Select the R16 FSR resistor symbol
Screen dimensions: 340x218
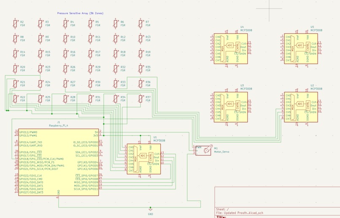pos(65,54)
